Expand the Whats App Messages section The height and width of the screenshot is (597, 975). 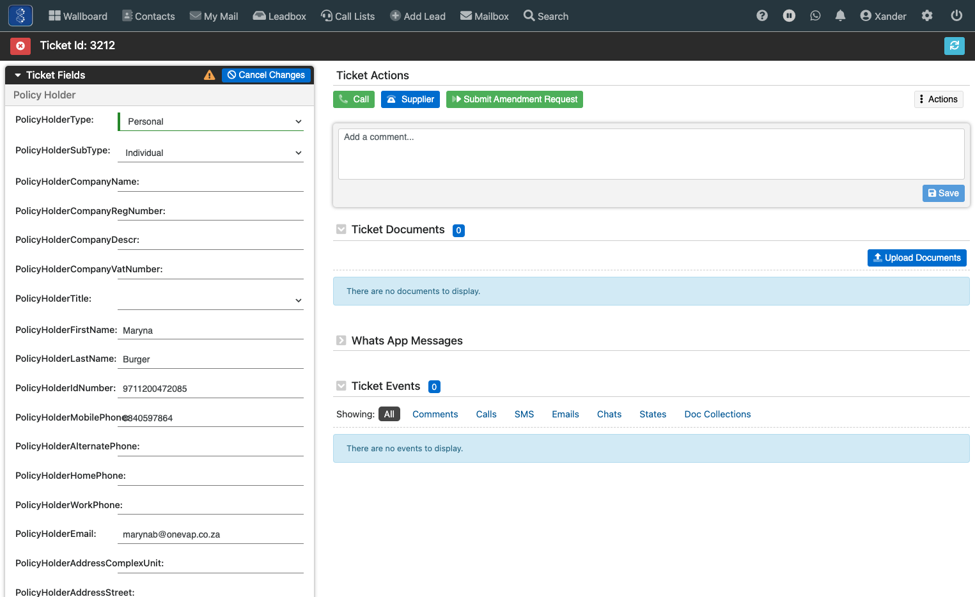(341, 341)
